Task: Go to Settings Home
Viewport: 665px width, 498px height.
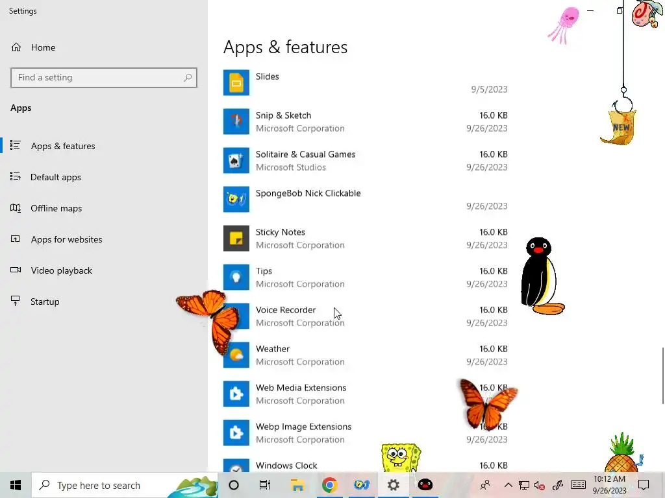Action: (104, 47)
